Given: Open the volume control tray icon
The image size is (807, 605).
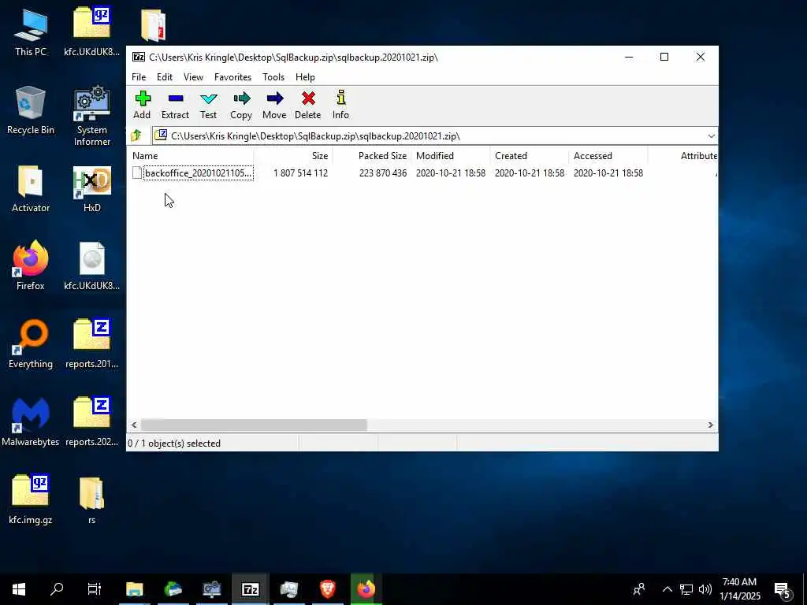Looking at the screenshot, I should (x=705, y=589).
